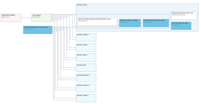Image resolution: width=201 pixels, height=104 pixels.
Task: Expand the process_supplier task group
Action: point(88,35)
